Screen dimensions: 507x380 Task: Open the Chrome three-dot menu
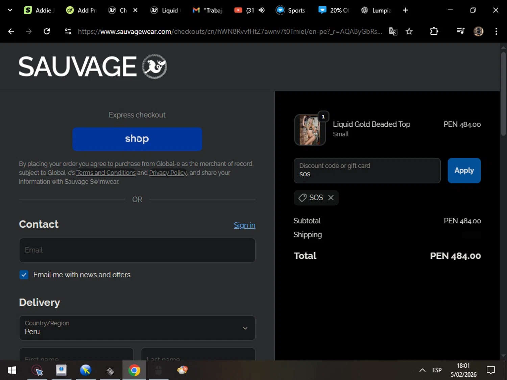496,31
